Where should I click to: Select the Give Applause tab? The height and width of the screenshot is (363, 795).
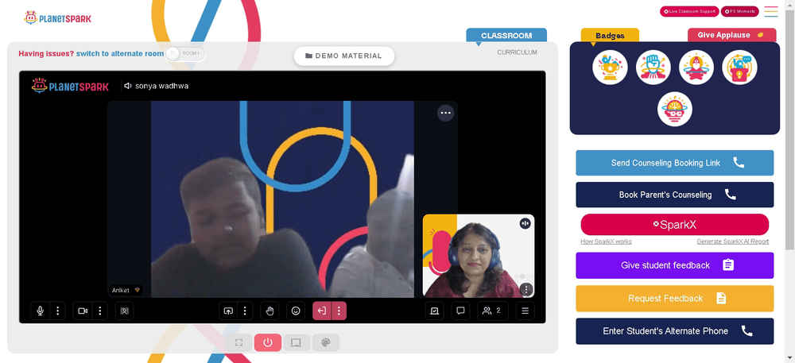731,35
